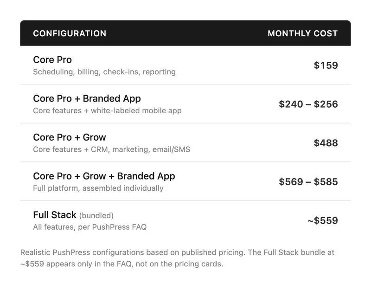This screenshot has height=290, width=371.
Task: Click the Full platform, assembled individually text
Action: 98,188
